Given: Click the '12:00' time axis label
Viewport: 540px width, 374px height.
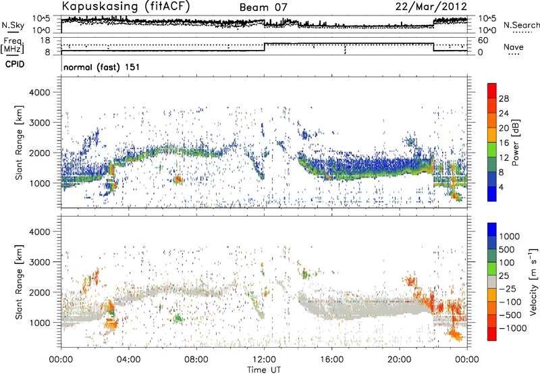Looking at the screenshot, I should point(264,360).
